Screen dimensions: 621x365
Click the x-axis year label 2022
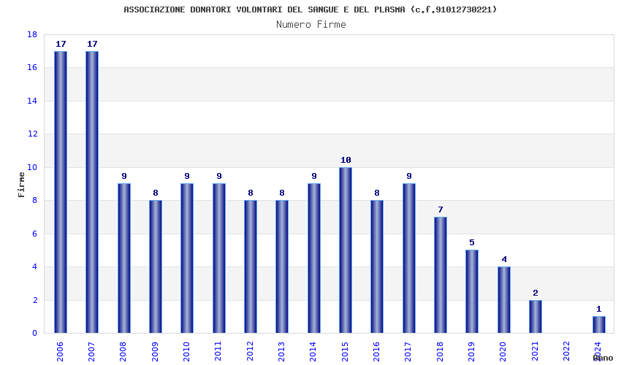(x=566, y=352)
